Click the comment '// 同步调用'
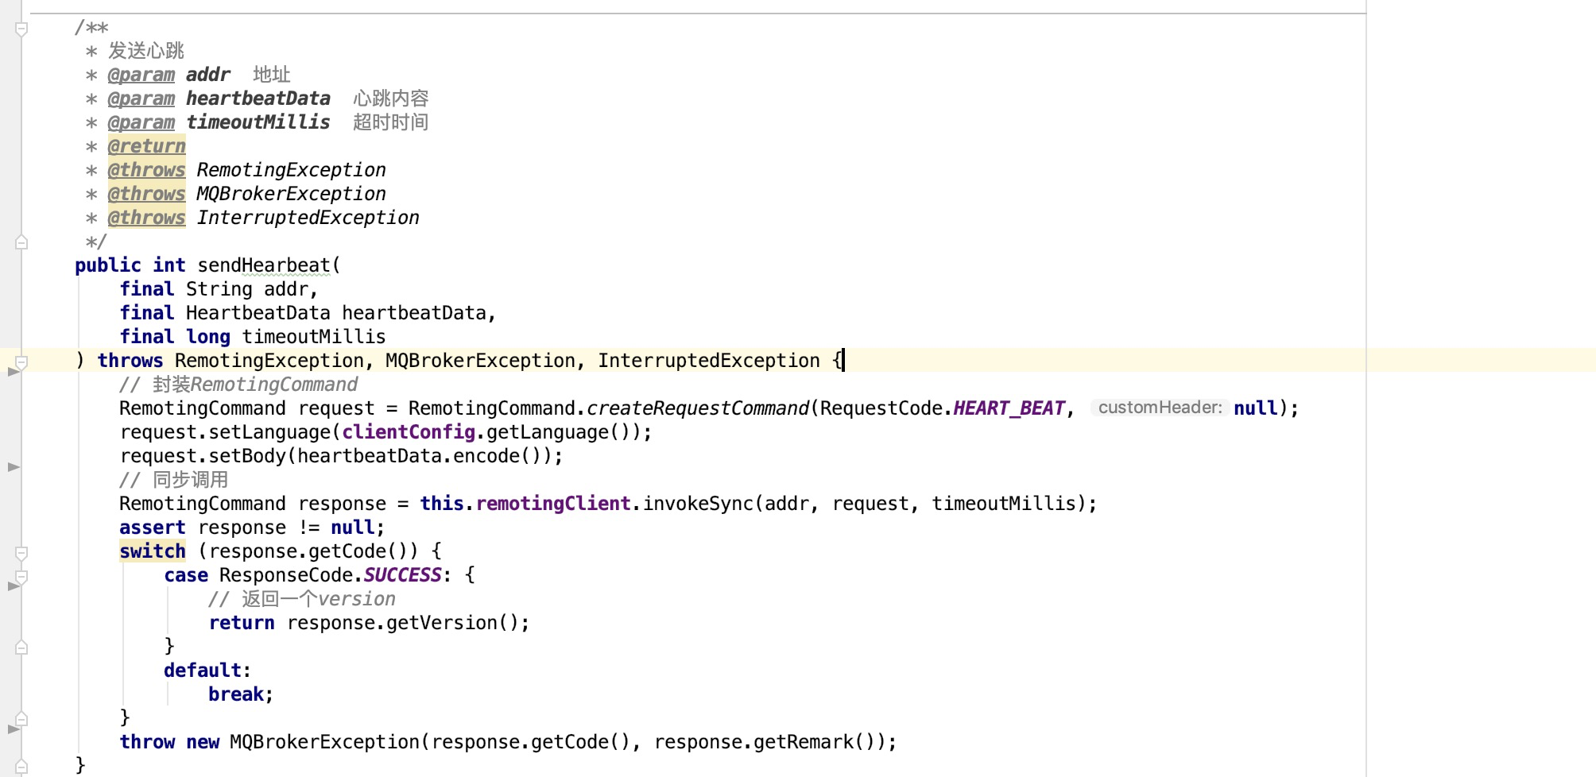This screenshot has width=1596, height=777. tap(174, 480)
